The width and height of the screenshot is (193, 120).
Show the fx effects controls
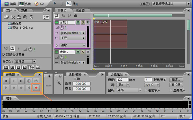click(63, 16)
